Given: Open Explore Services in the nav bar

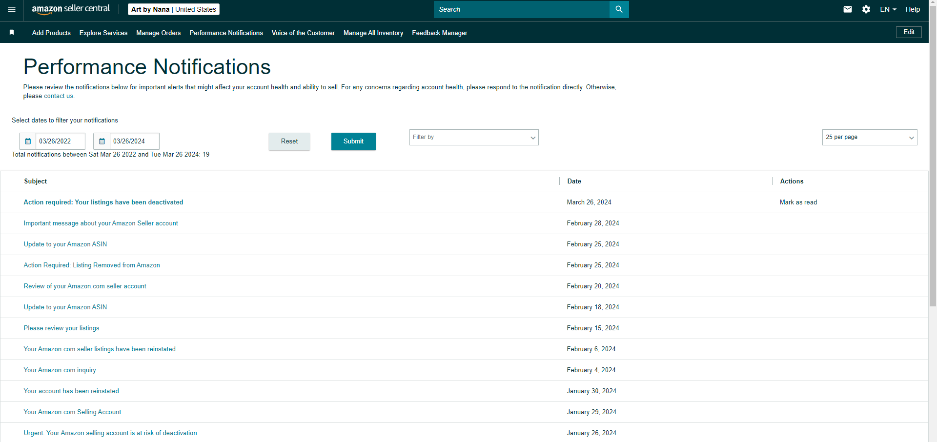Looking at the screenshot, I should click(103, 33).
